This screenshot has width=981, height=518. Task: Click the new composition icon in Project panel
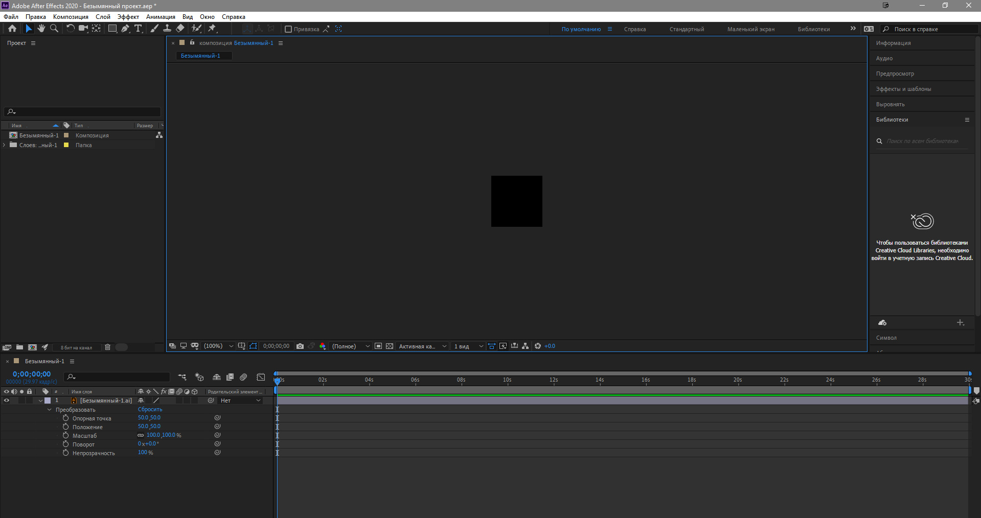(x=32, y=347)
